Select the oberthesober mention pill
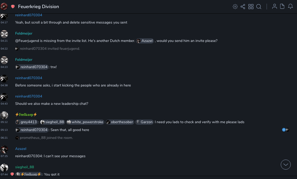This screenshot has height=179, width=297. point(120,122)
